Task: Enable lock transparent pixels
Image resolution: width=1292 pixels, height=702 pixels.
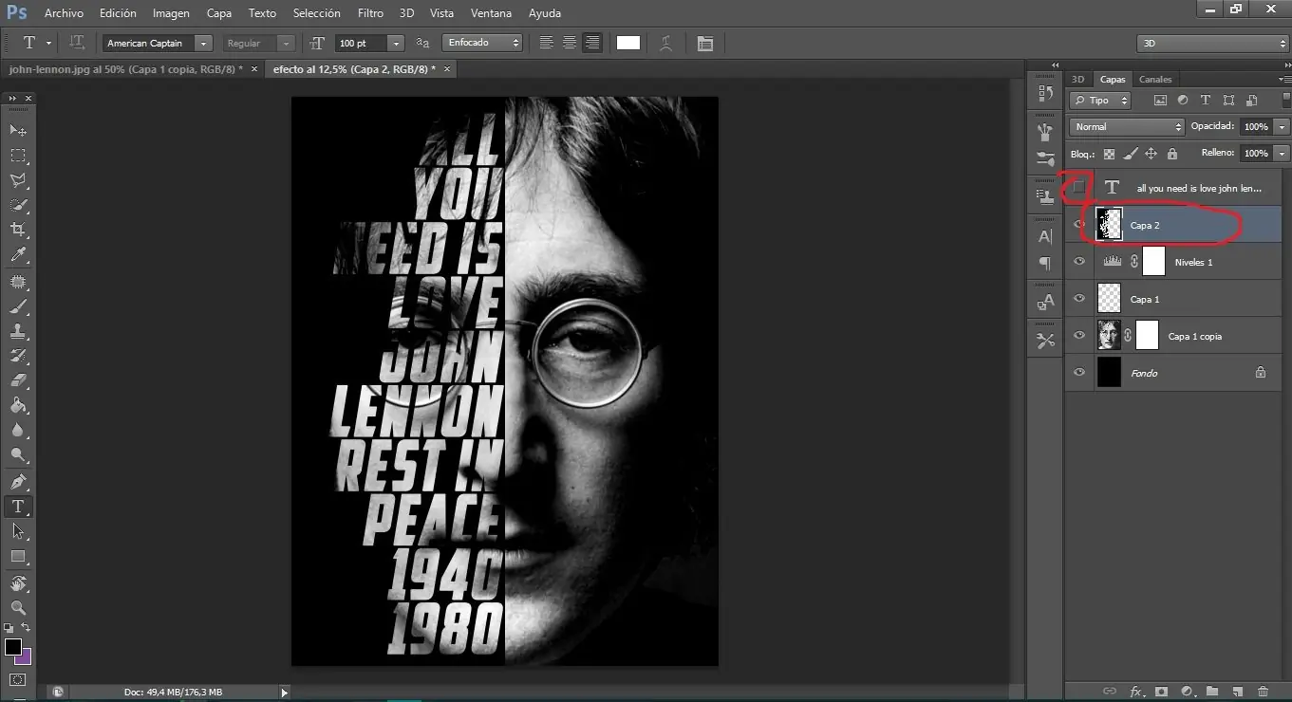Action: coord(1109,153)
